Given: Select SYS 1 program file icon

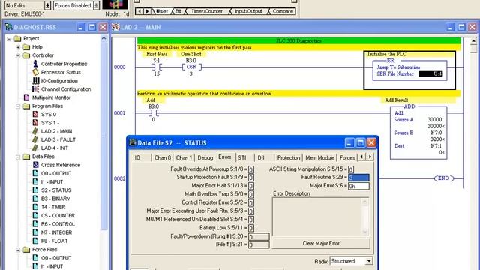Looking at the screenshot, I should [x=35, y=123].
